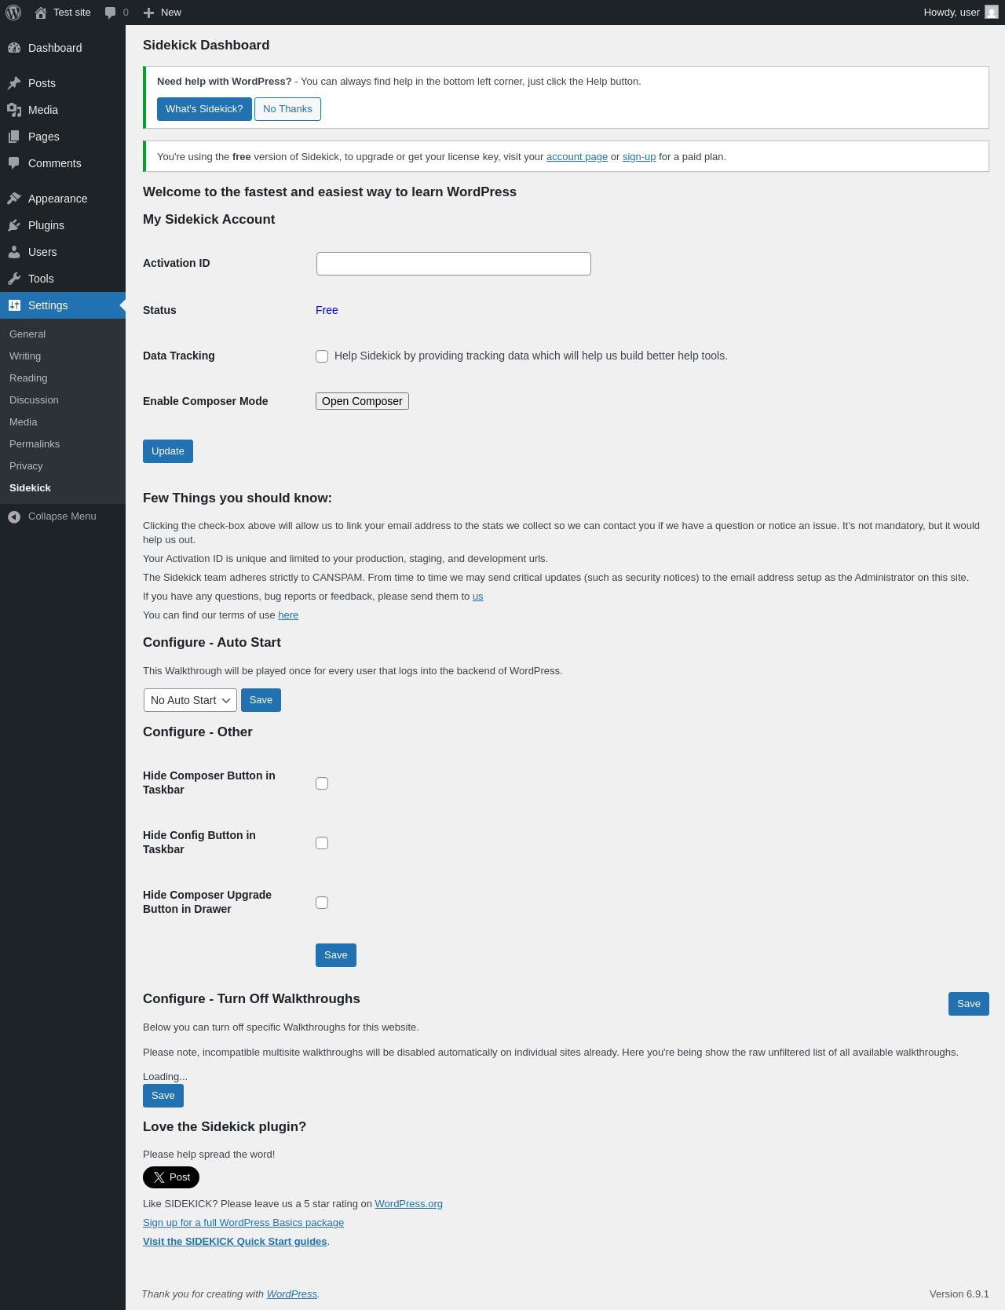The height and width of the screenshot is (1310, 1005).
Task: Click the Plugins plug icon
Action: [x=14, y=225]
